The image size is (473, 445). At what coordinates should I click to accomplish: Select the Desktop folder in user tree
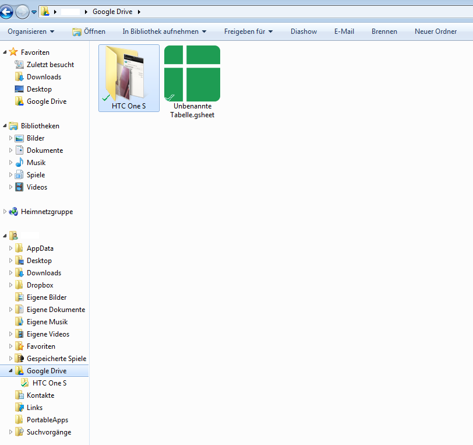pos(39,261)
